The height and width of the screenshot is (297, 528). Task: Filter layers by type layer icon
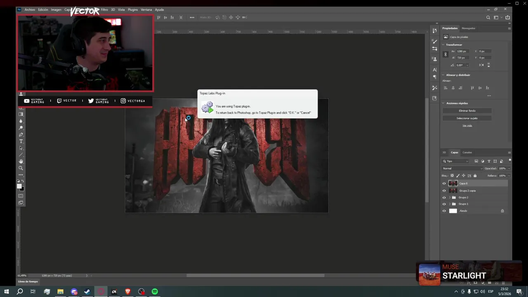pyautogui.click(x=489, y=161)
